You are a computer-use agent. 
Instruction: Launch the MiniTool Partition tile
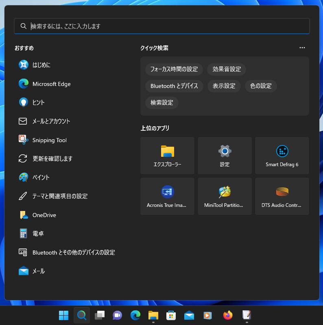point(224,196)
